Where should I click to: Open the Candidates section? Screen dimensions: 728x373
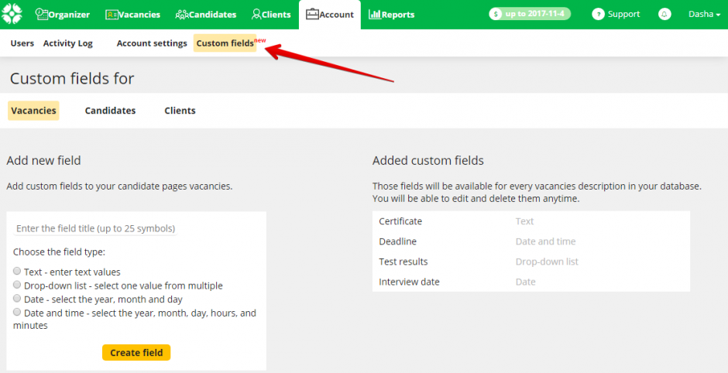206,15
